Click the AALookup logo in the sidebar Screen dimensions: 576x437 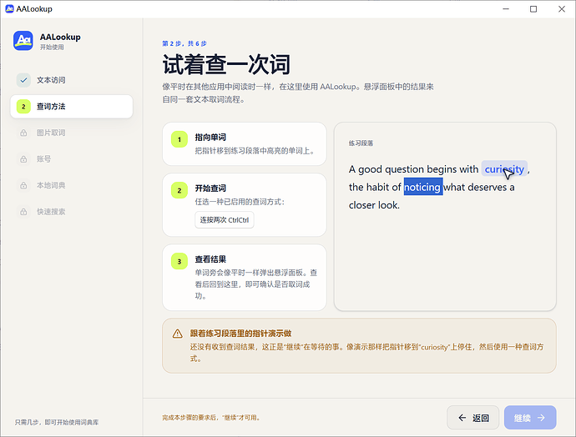click(x=23, y=41)
